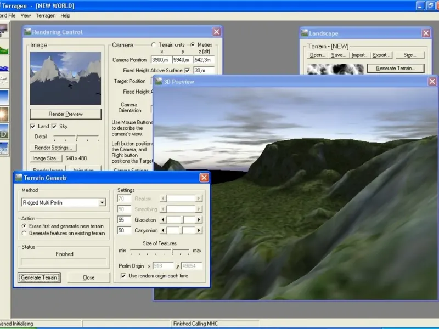This screenshot has width=439, height=329.
Task: Click the Camera Position x input field
Action: coord(161,60)
